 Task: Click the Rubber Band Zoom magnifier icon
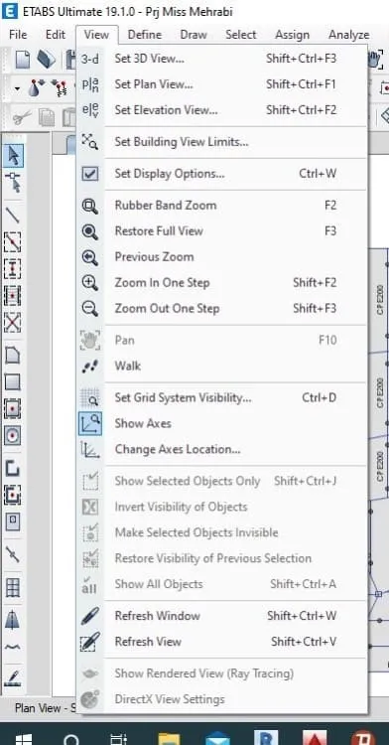89,206
